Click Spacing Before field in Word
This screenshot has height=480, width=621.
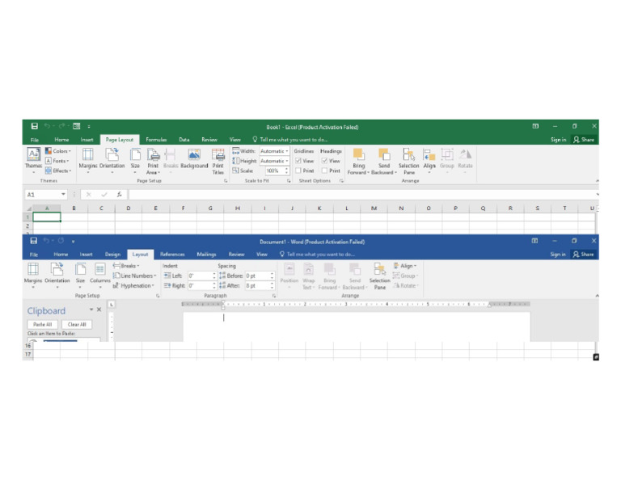(x=260, y=276)
